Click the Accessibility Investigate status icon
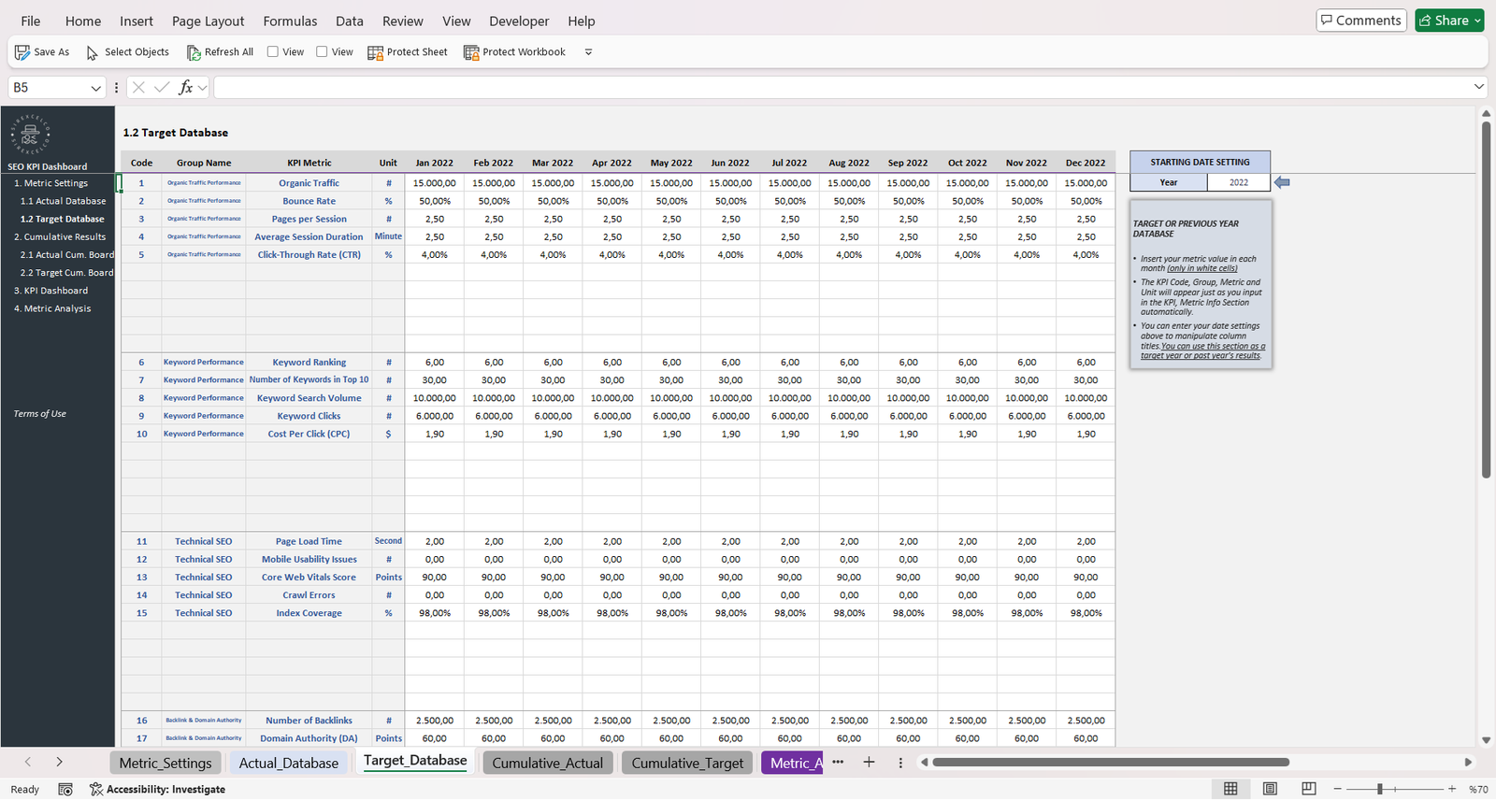Image resolution: width=1496 pixels, height=800 pixels. (x=96, y=789)
